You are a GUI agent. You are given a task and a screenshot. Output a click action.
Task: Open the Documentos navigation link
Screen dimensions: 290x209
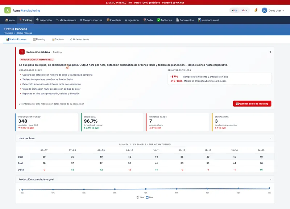pyautogui.click(x=185, y=20)
